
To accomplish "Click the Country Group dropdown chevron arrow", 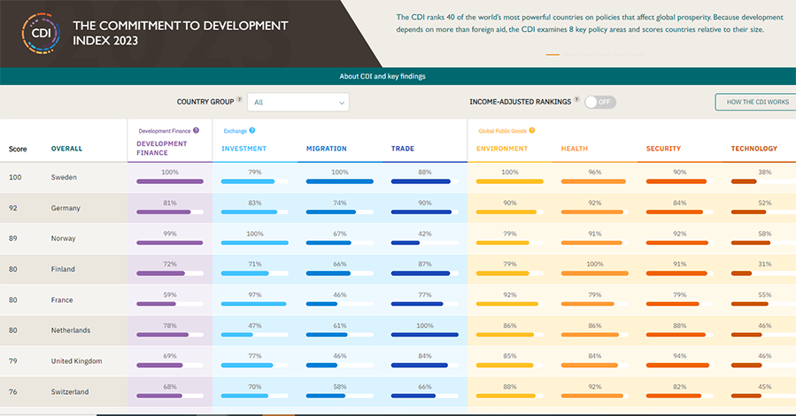I will tap(342, 103).
